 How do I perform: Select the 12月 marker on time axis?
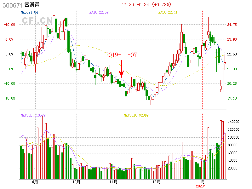coord(156,182)
